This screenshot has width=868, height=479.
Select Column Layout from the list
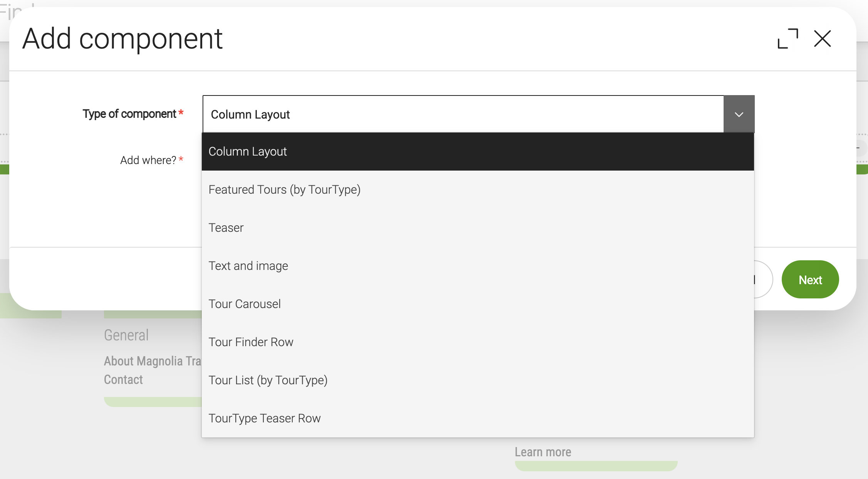[478, 151]
